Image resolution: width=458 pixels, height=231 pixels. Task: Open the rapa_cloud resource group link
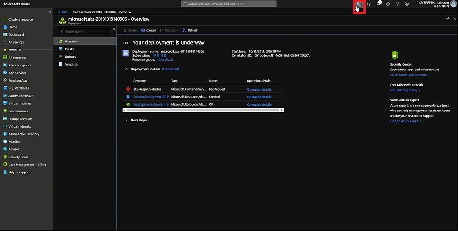coord(165,60)
